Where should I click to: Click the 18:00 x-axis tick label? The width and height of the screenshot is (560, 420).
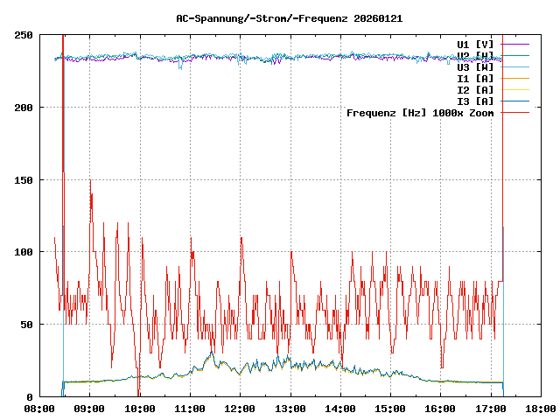pos(540,409)
